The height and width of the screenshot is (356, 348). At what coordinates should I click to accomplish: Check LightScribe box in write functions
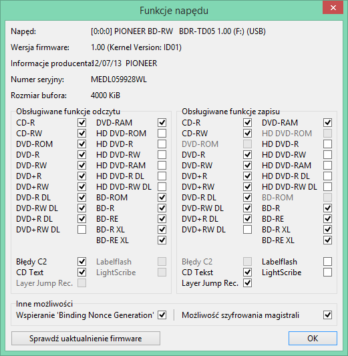pyautogui.click(x=327, y=273)
